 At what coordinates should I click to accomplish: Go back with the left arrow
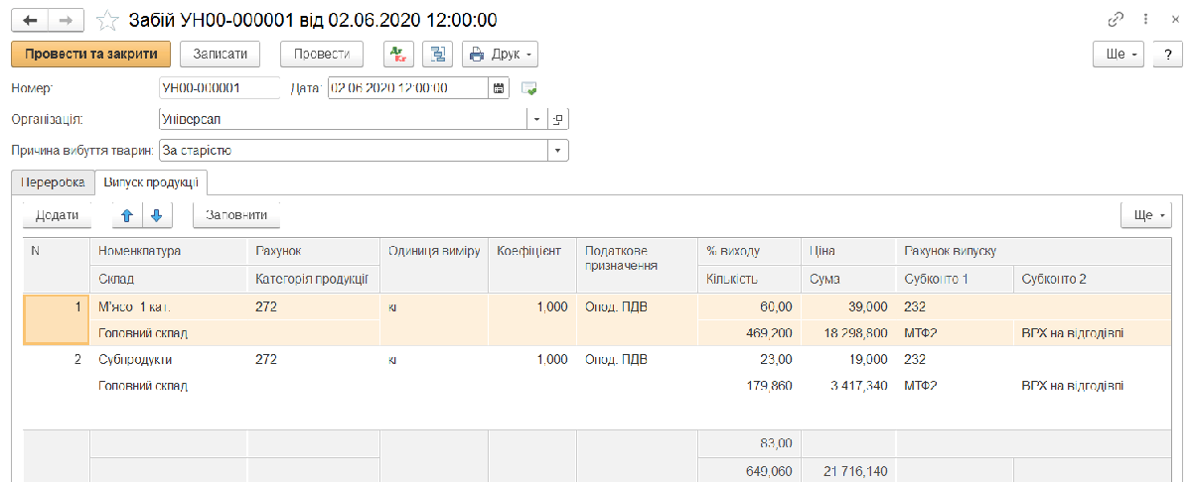pos(30,20)
